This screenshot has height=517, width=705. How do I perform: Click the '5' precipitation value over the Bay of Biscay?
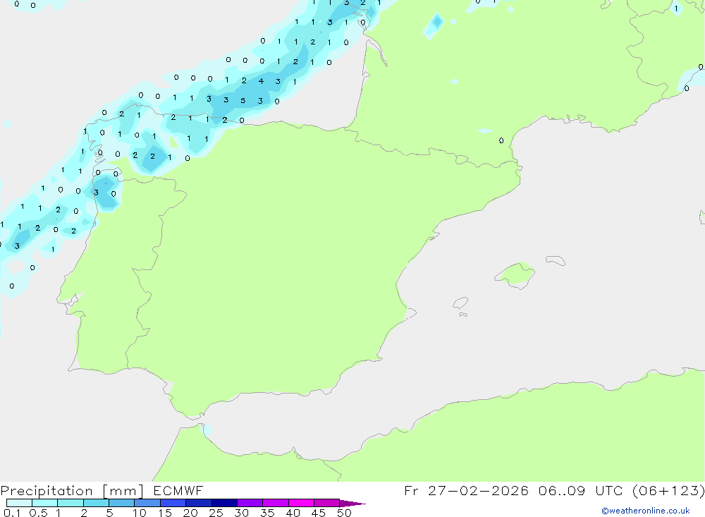pyautogui.click(x=243, y=100)
